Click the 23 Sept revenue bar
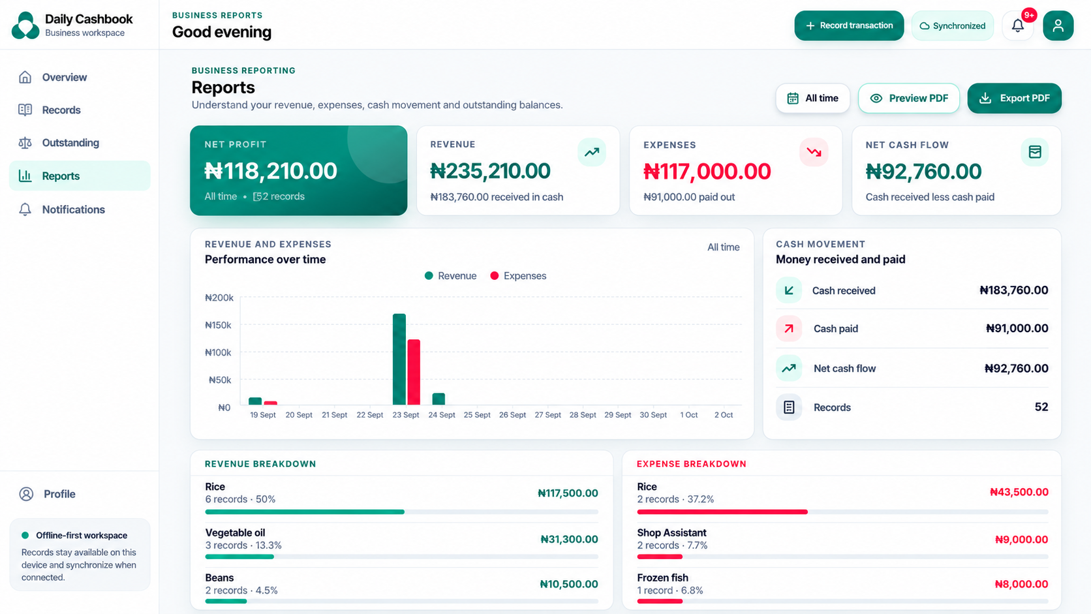Image resolution: width=1091 pixels, height=614 pixels. [x=399, y=360]
